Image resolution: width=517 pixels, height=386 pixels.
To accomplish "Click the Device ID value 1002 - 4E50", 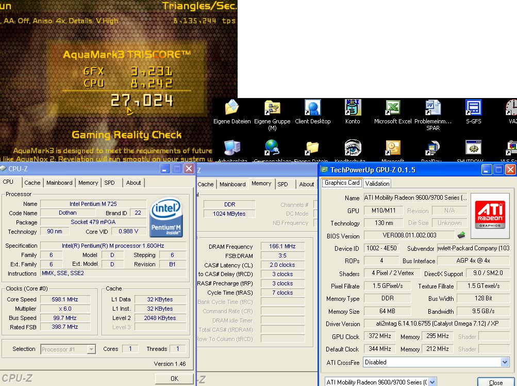I will (x=381, y=248).
